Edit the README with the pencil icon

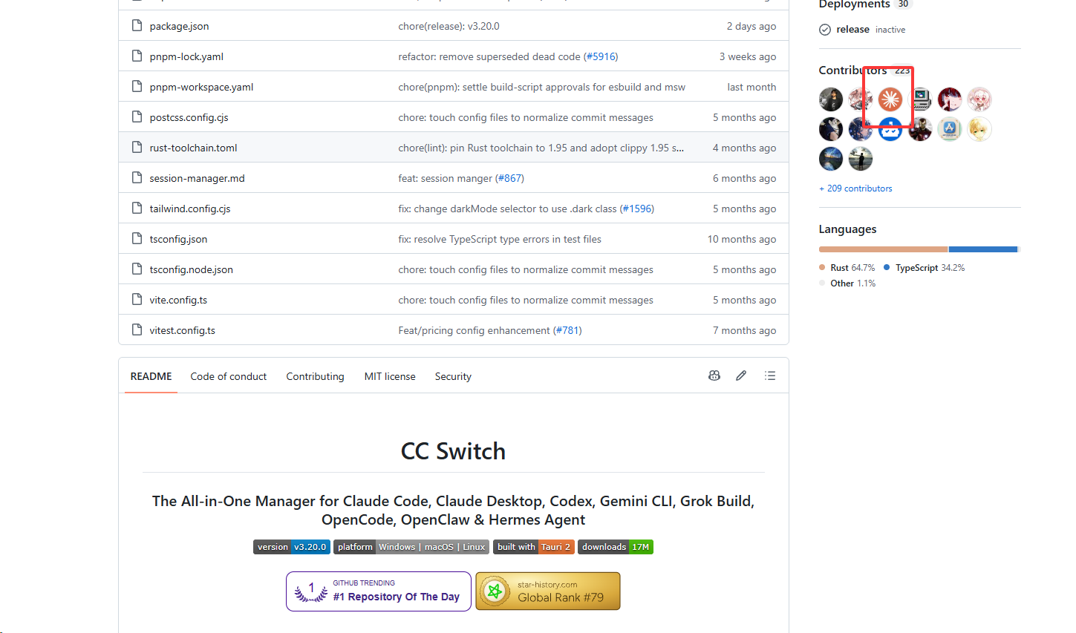(741, 376)
